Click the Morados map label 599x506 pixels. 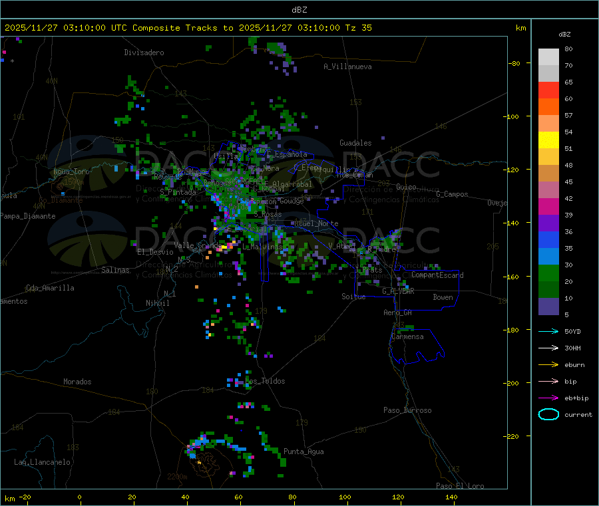click(x=77, y=382)
